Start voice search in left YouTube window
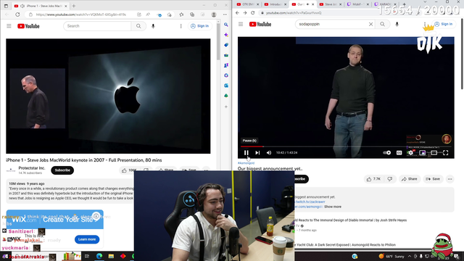The width and height of the screenshot is (464, 261). [x=153, y=26]
